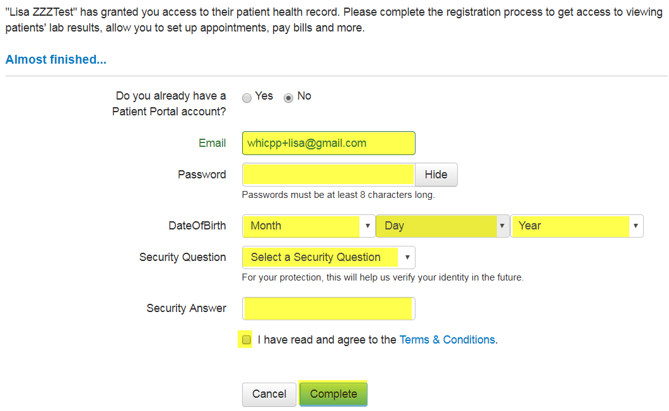Click the Email input field
Screen dimensions: 669x411
coord(329,143)
